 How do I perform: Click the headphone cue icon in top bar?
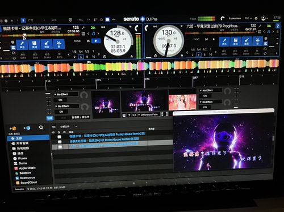(101, 19)
